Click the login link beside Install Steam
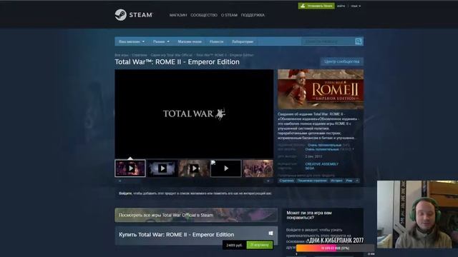This screenshot has height=257, width=458. click(x=341, y=6)
